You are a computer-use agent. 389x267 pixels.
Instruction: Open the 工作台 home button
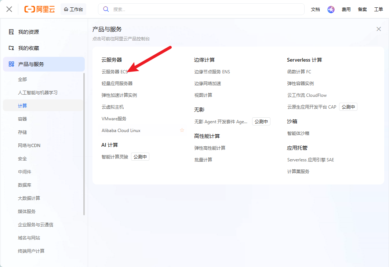73,9
